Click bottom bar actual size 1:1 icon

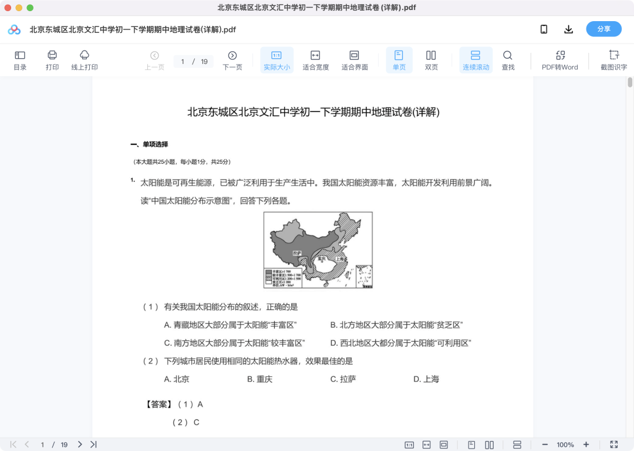[409, 445]
